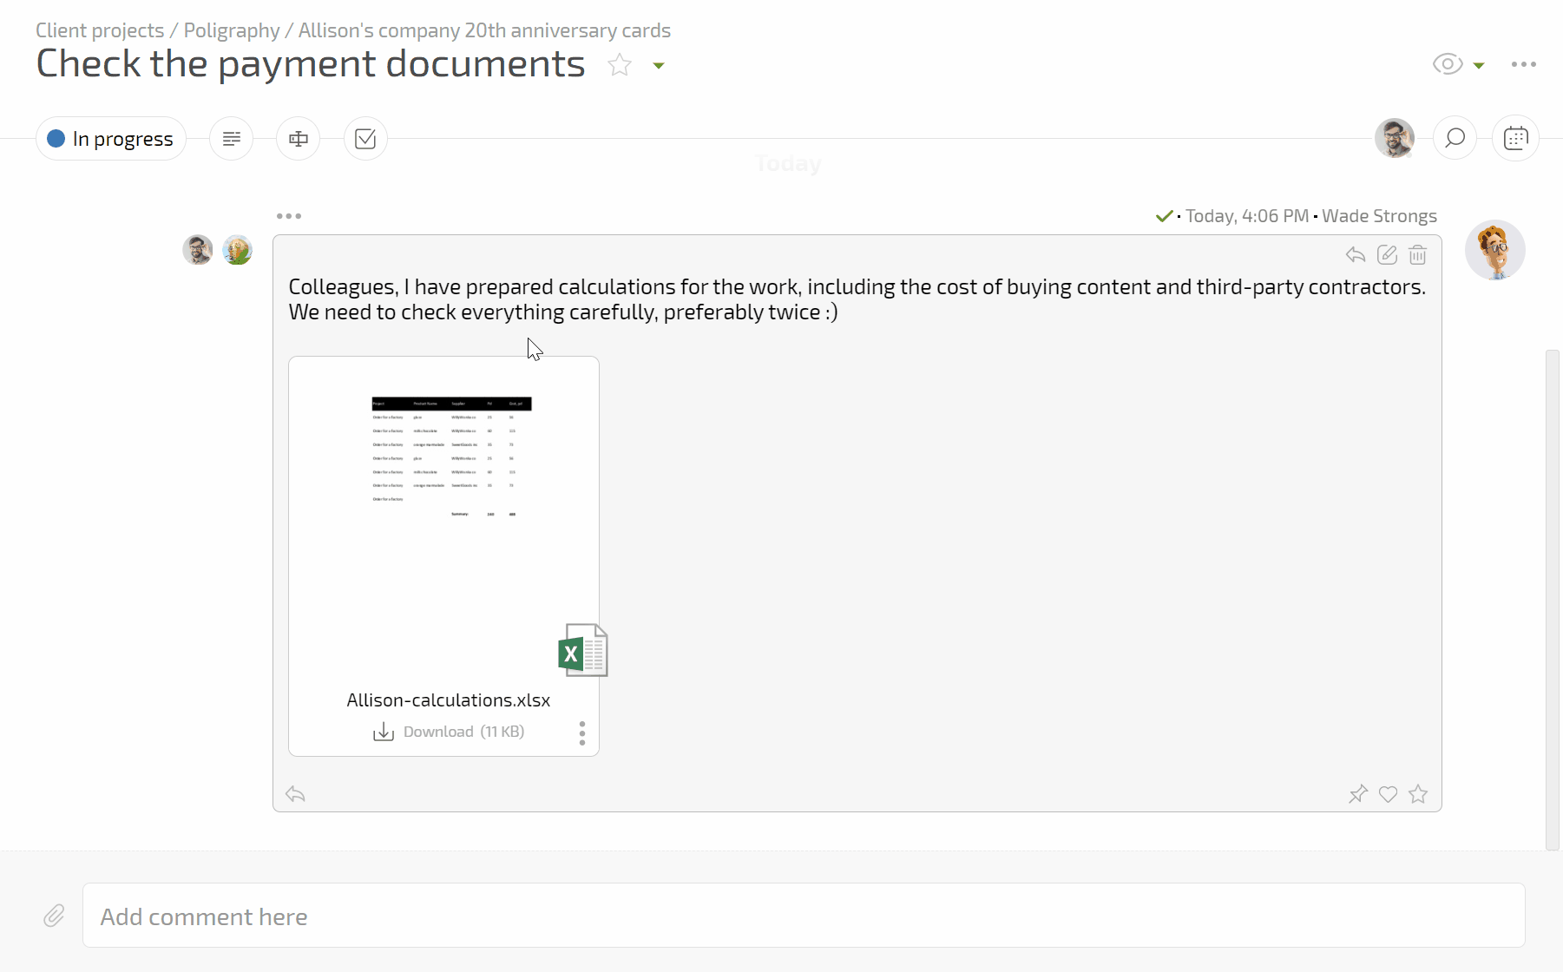Open the custom fields icon in toolbar
The height and width of the screenshot is (972, 1563).
point(298,139)
